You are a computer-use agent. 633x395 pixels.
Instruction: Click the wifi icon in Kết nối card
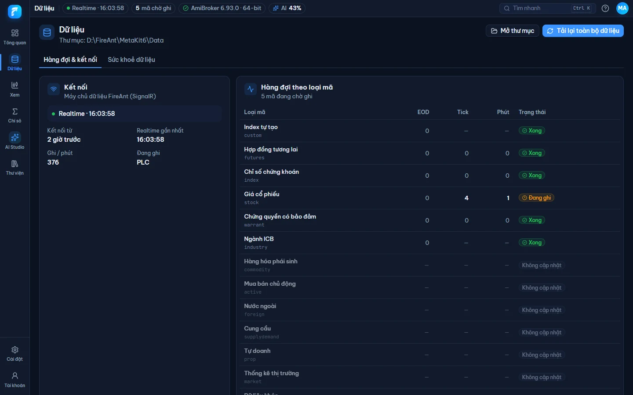(x=54, y=89)
